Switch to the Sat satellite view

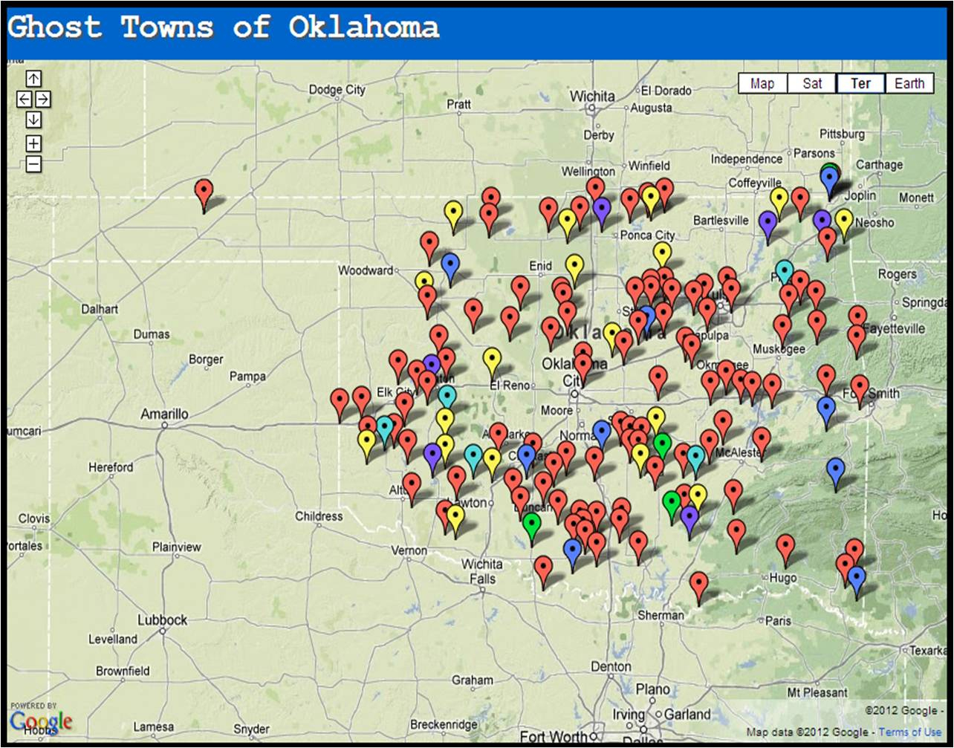point(812,83)
